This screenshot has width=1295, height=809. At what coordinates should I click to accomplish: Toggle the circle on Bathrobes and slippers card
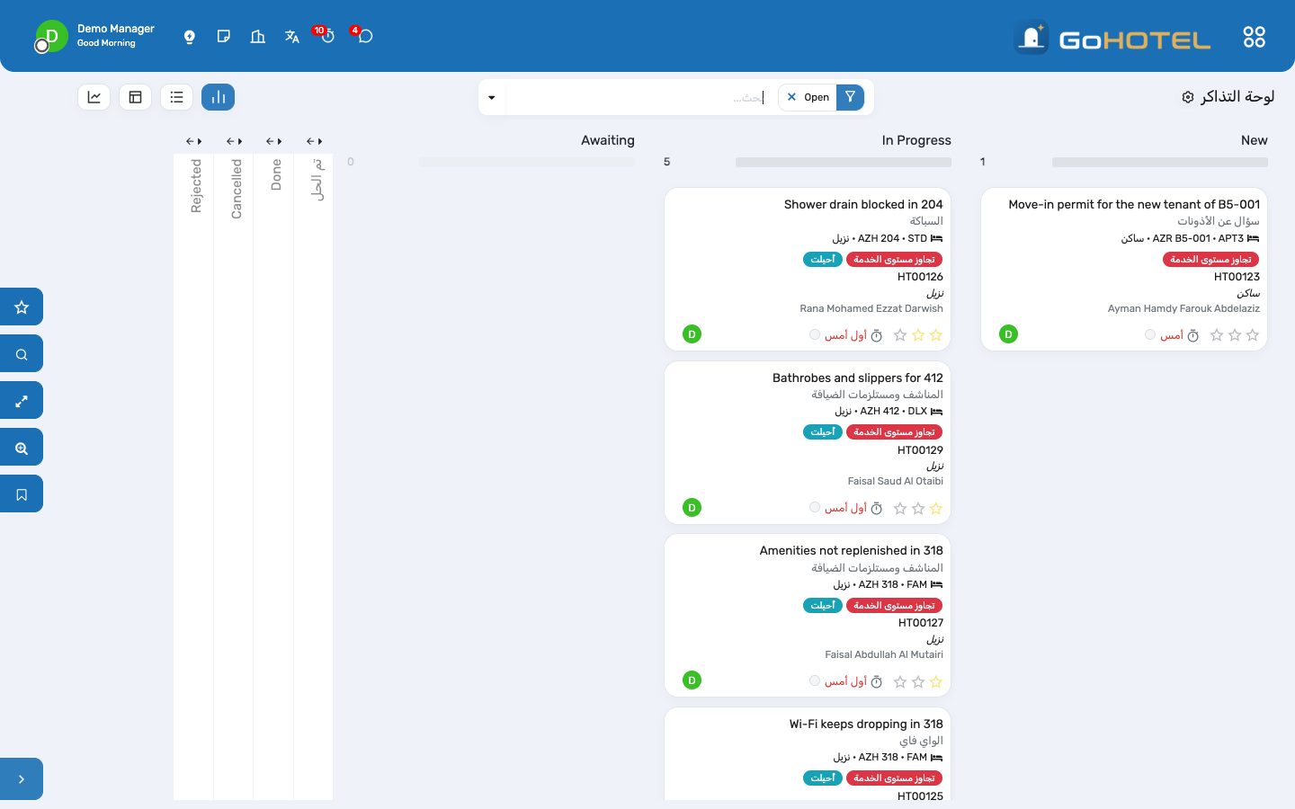[x=815, y=507]
